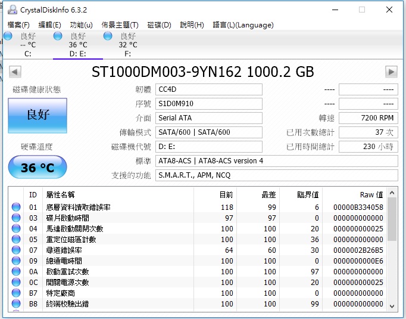The image size is (406, 319).
Task: Select the 開關電源次數 attribute row
Action: click(198, 282)
